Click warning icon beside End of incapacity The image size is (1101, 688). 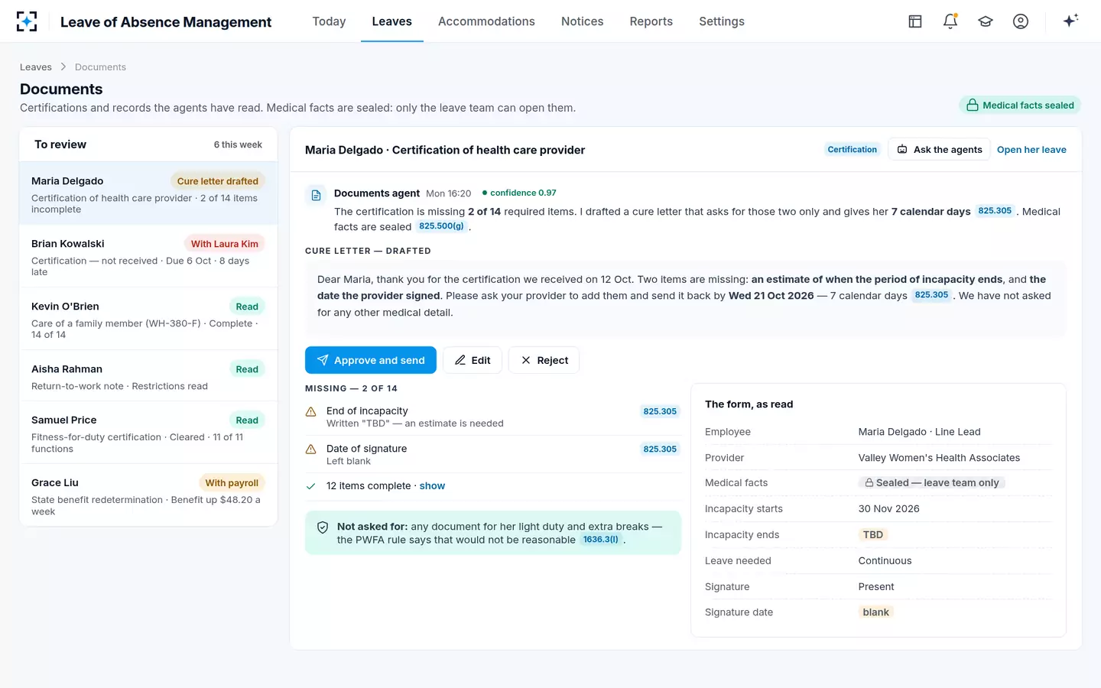click(x=311, y=412)
